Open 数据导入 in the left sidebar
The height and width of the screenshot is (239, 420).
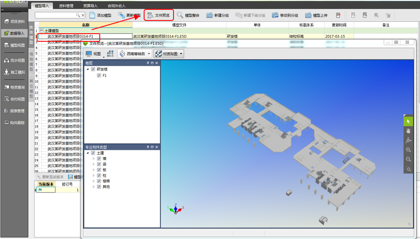click(x=15, y=33)
